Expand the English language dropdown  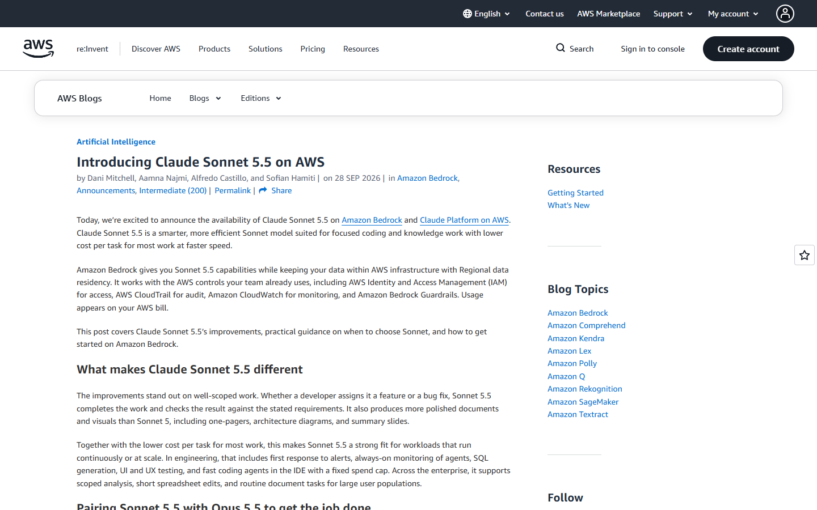(487, 14)
